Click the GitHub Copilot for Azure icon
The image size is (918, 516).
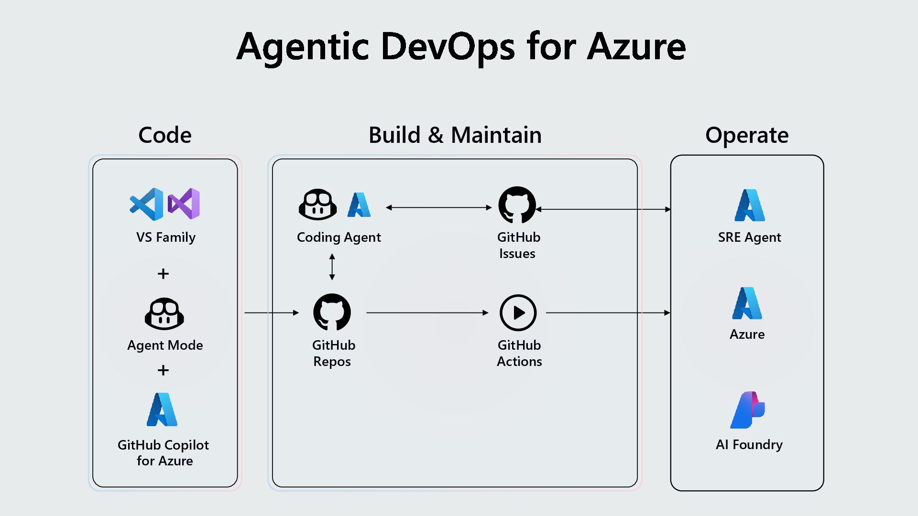tap(162, 409)
